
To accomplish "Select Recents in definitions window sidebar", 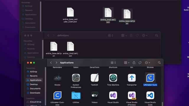I will 30,49.
